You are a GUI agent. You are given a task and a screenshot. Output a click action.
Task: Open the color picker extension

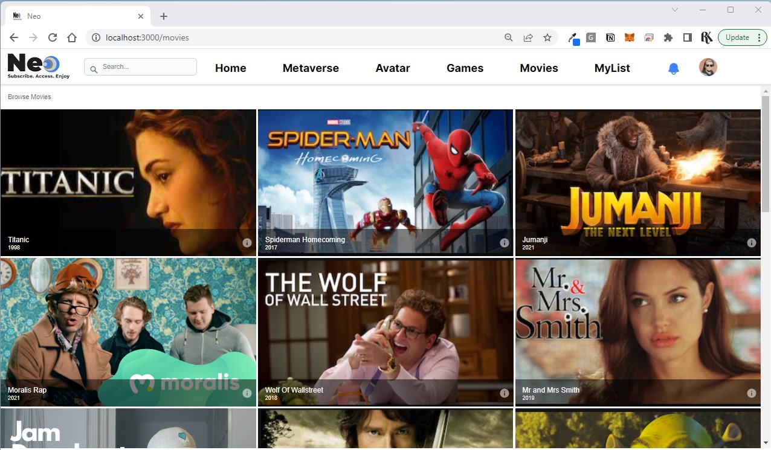click(573, 38)
